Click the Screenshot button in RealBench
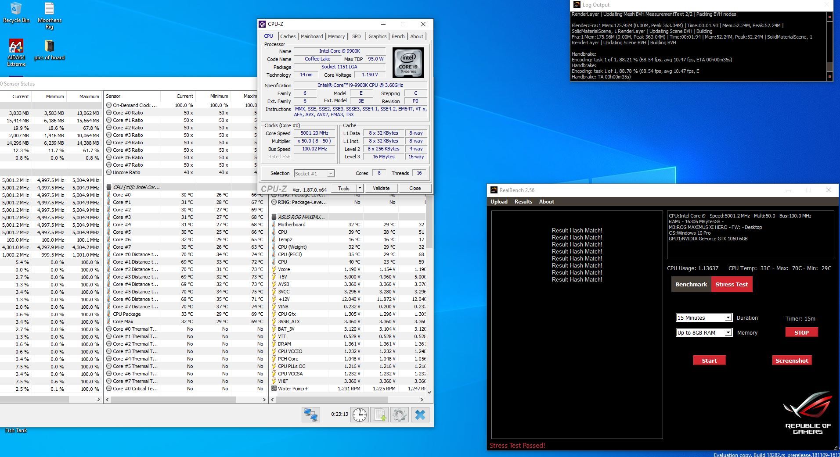The width and height of the screenshot is (840, 457). point(792,361)
